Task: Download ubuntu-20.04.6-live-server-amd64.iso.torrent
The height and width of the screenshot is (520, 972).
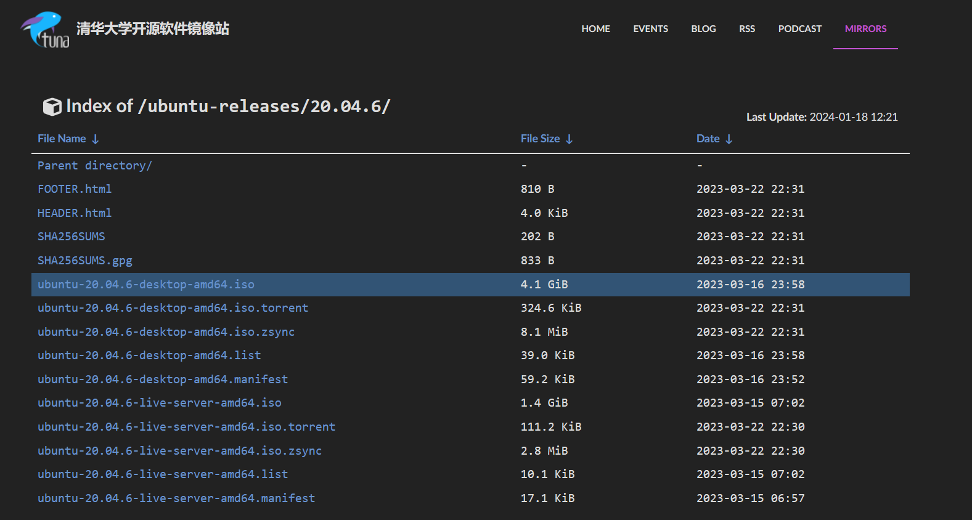Action: coord(186,427)
